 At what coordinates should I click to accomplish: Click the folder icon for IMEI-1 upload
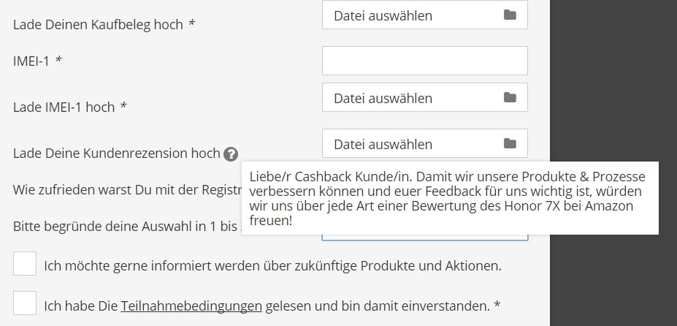(510, 98)
